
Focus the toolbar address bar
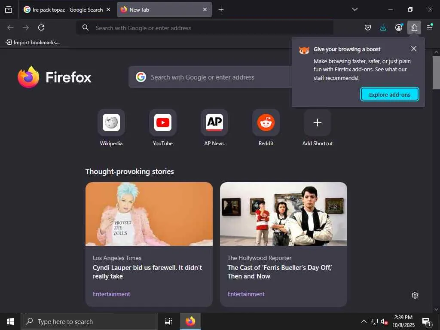pos(205,28)
